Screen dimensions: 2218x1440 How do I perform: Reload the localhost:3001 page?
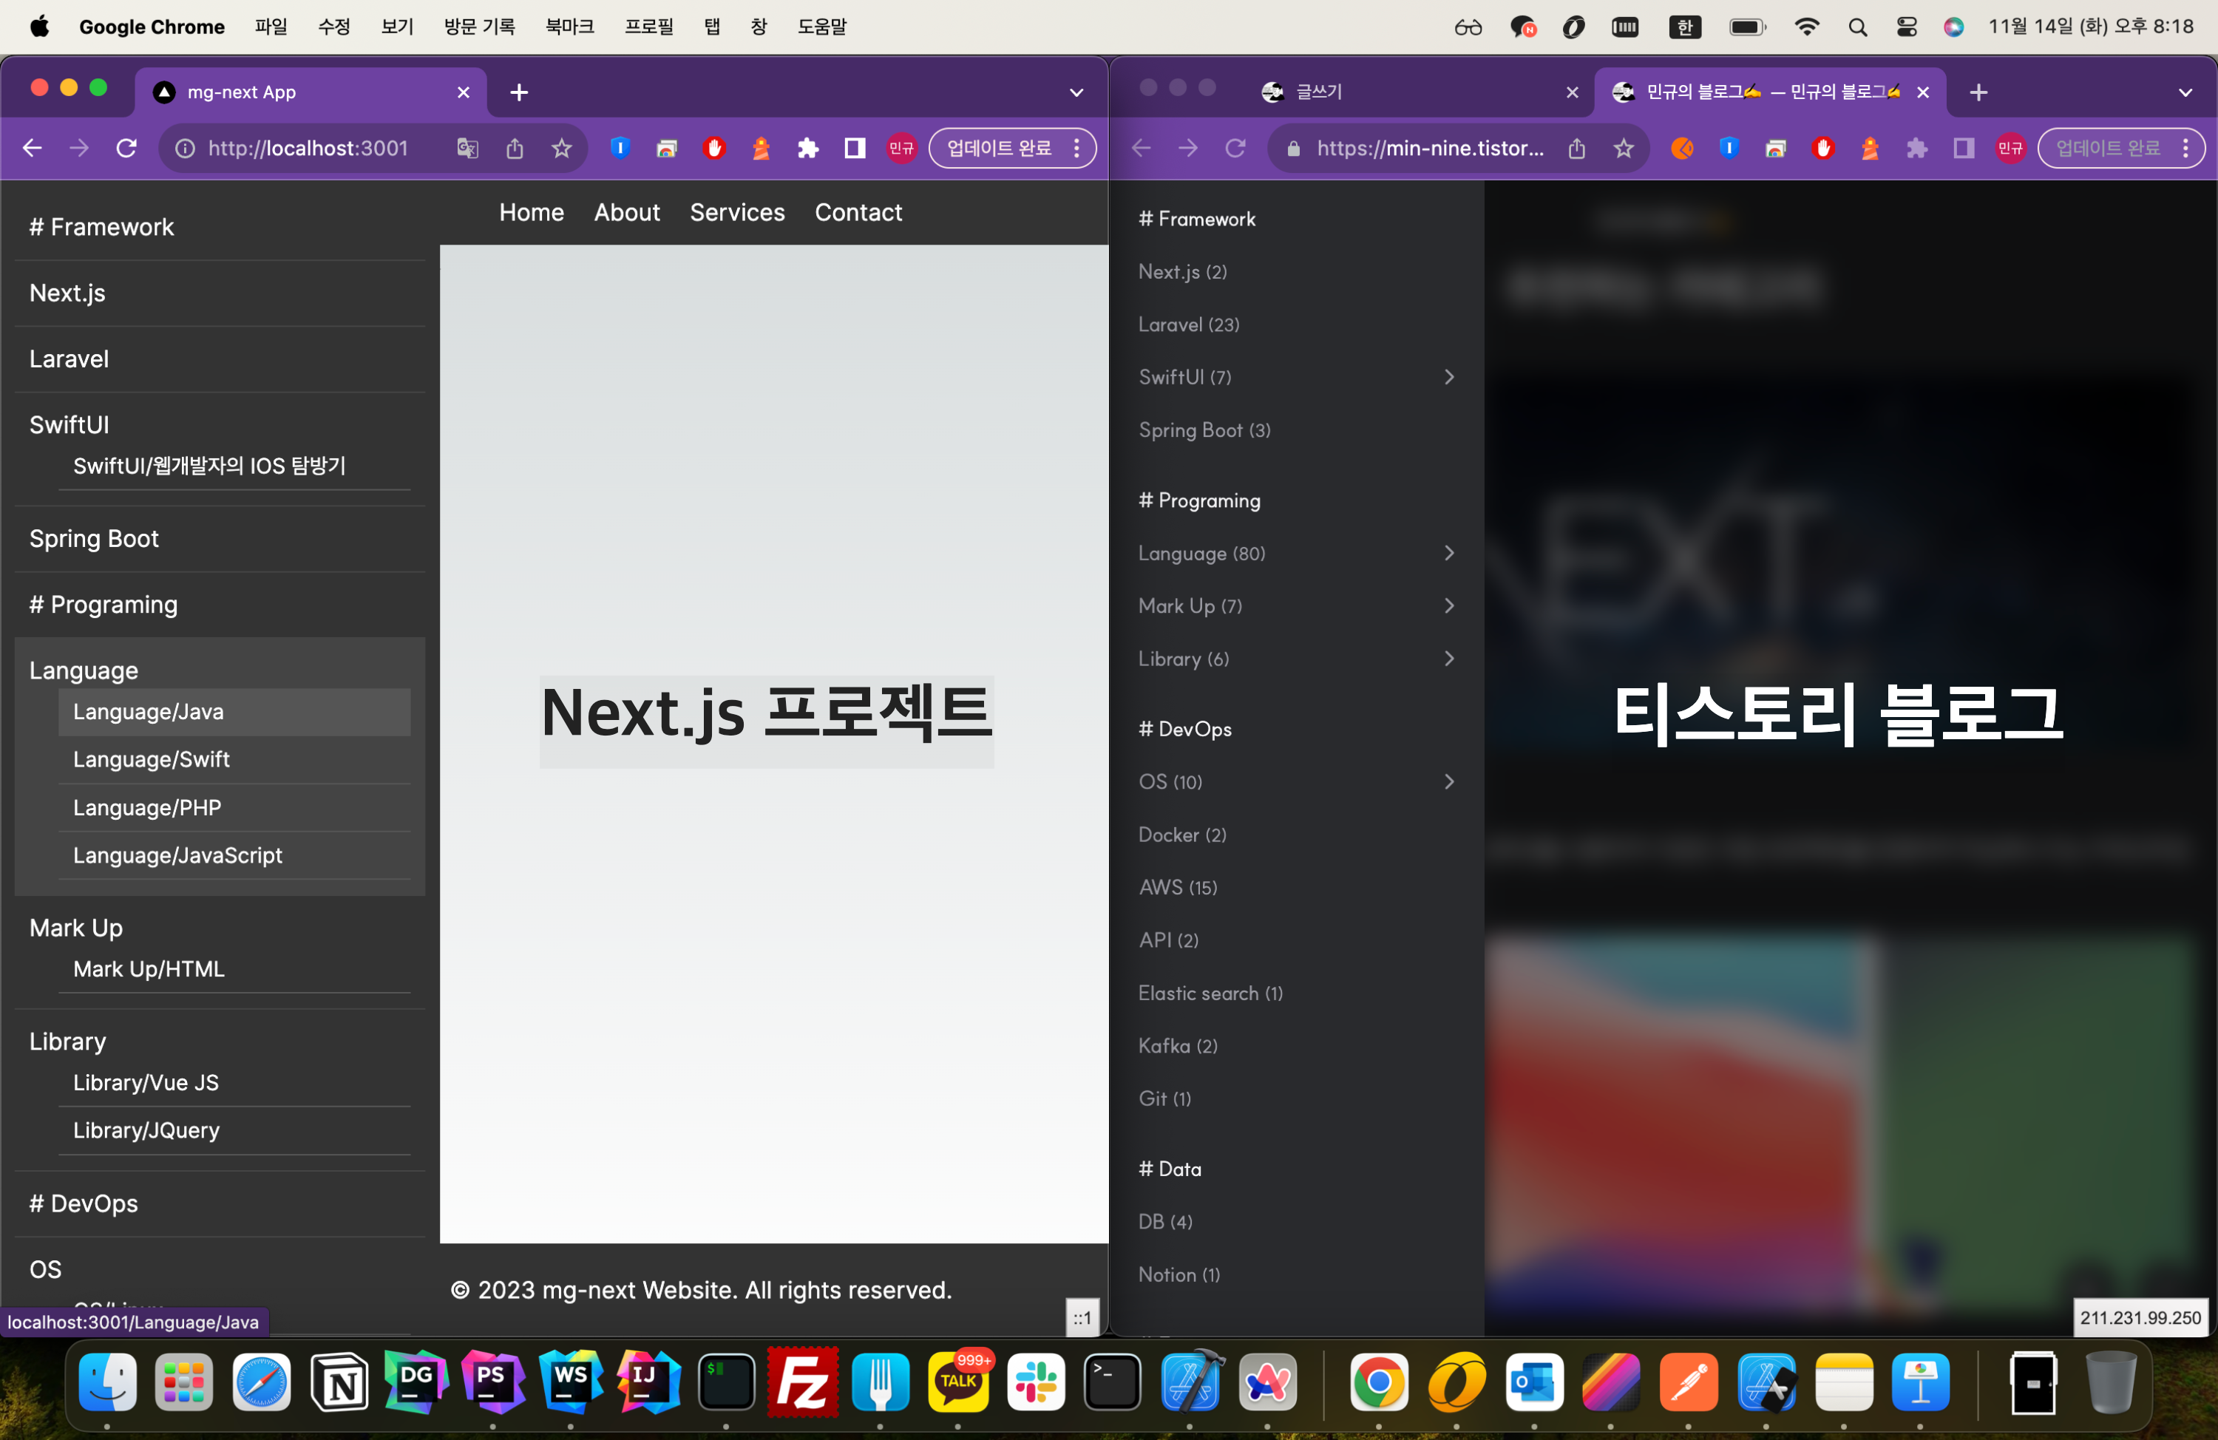[126, 148]
